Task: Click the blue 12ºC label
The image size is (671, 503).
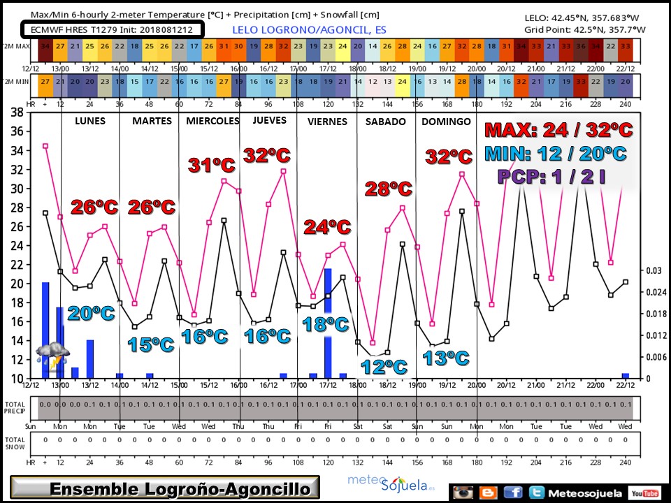Action: pyautogui.click(x=384, y=367)
